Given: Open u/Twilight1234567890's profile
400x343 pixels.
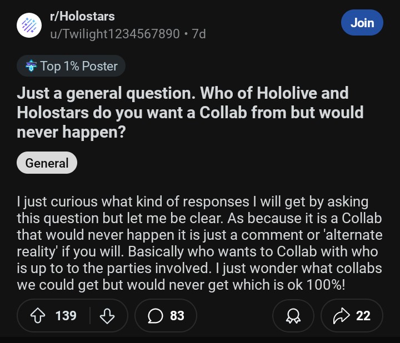Looking at the screenshot, I should point(115,34).
